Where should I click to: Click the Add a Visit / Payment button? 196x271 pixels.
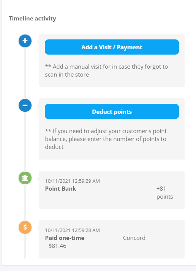pyautogui.click(x=112, y=47)
